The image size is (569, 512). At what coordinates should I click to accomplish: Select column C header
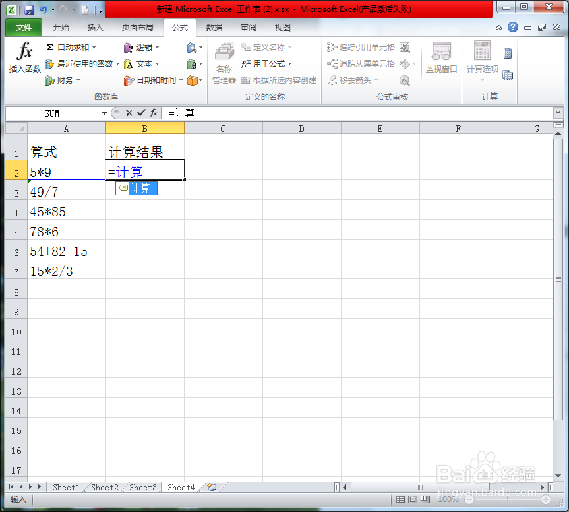223,128
